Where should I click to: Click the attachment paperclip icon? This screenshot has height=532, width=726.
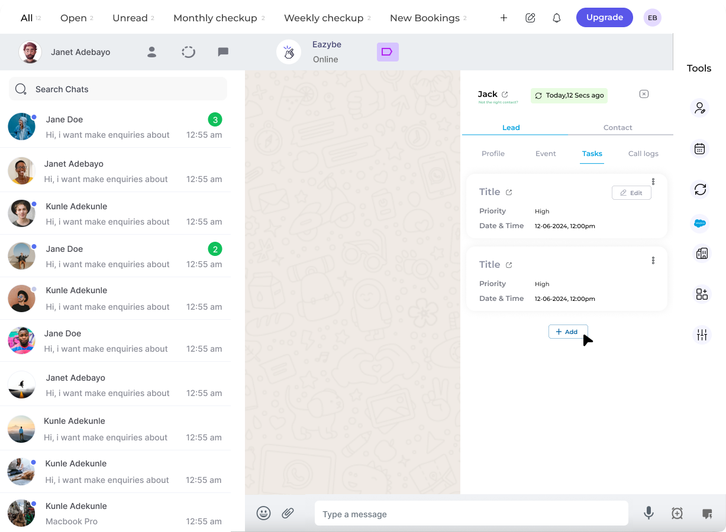pyautogui.click(x=288, y=513)
